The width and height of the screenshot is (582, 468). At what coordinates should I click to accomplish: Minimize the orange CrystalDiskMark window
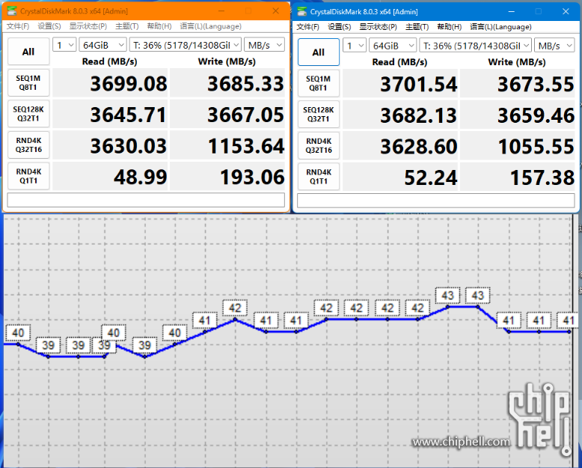point(221,10)
